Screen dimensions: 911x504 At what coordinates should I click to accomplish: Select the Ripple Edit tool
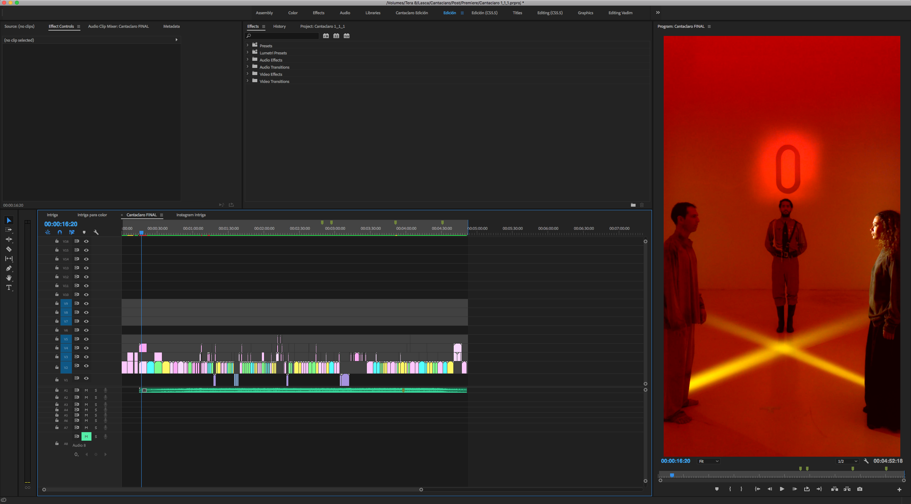pyautogui.click(x=9, y=239)
